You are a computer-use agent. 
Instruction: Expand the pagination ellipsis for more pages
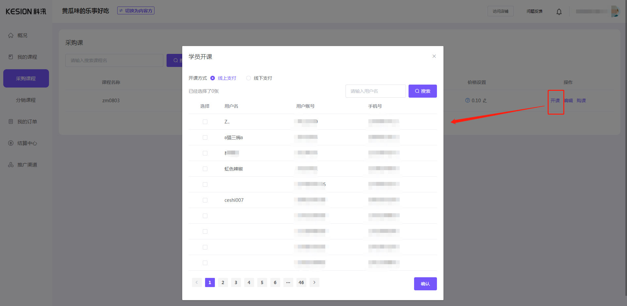tap(288, 282)
